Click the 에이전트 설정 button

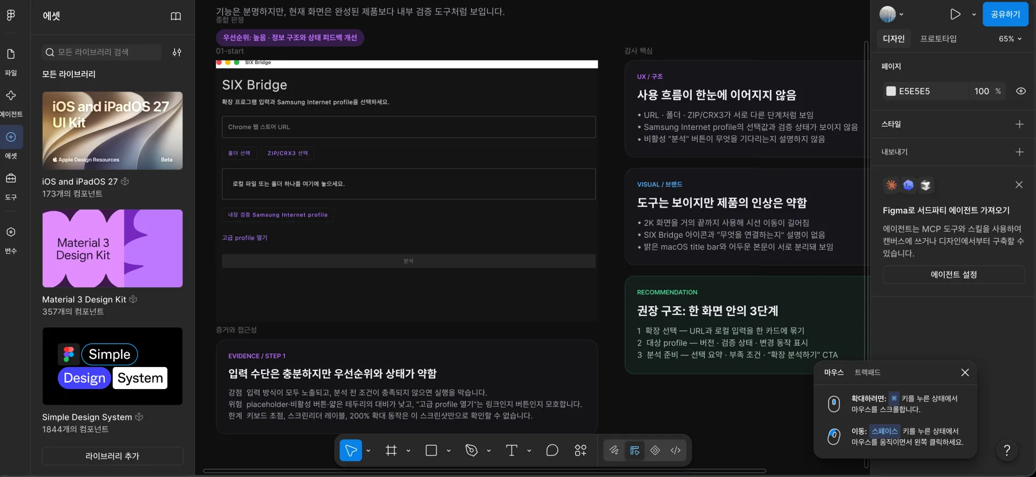click(953, 275)
